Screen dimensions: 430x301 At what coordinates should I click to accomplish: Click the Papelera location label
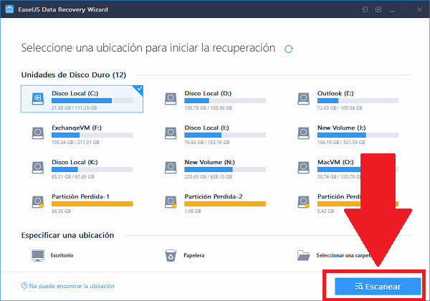194,255
